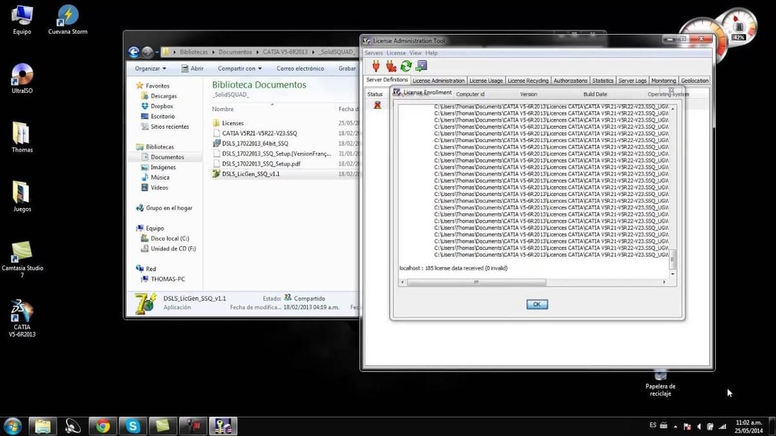Select Papelera de reciclaje icon

[660, 382]
